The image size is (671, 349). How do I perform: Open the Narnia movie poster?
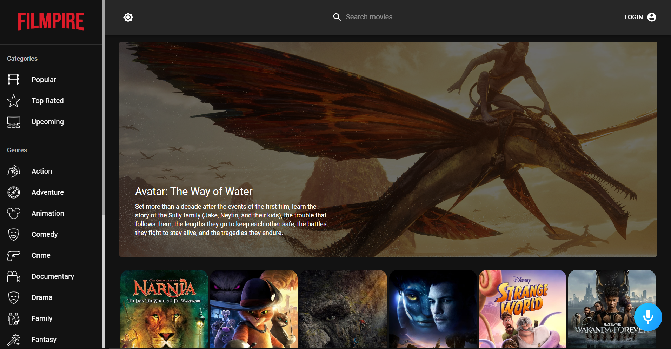tap(164, 309)
